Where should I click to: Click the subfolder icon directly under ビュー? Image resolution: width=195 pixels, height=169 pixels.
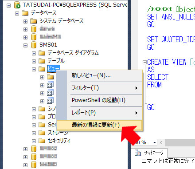click(x=51, y=77)
